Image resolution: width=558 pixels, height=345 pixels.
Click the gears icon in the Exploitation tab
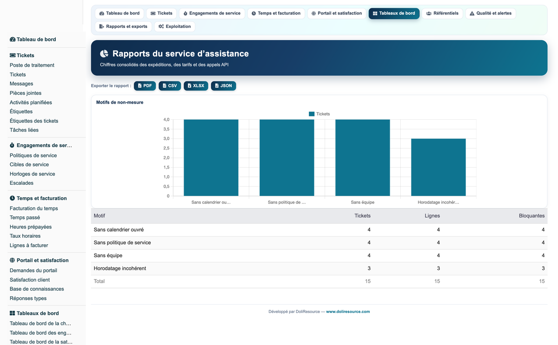pos(161,26)
